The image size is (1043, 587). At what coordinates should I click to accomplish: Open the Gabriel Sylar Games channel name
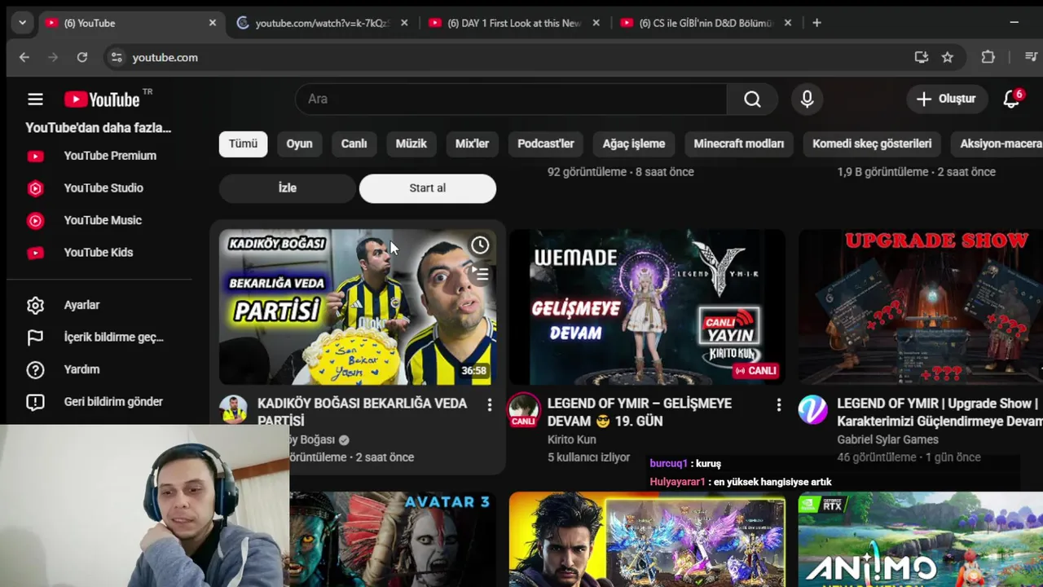(x=887, y=439)
